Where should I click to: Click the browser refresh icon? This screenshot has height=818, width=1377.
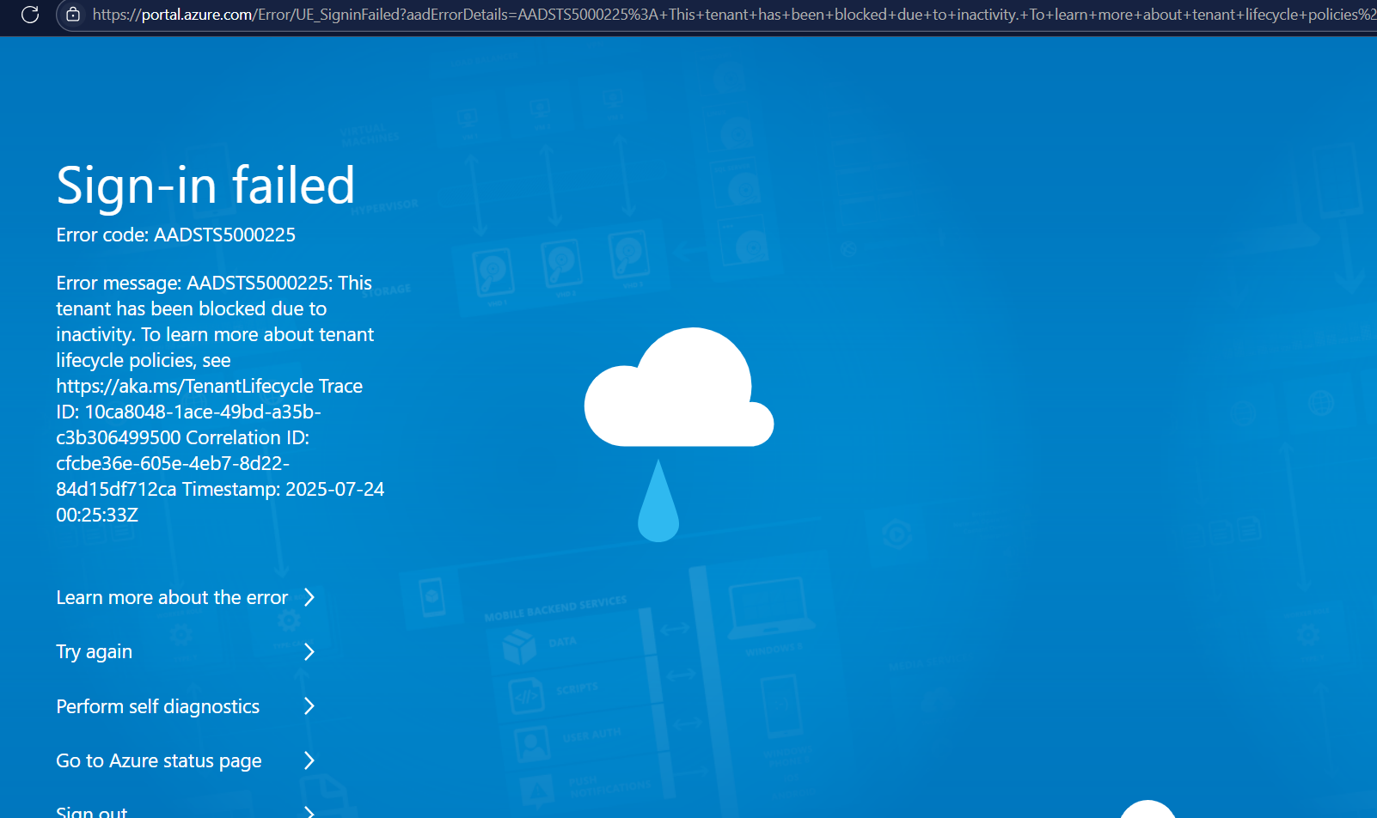coord(30,15)
